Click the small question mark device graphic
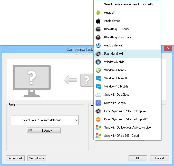 coord(86,80)
